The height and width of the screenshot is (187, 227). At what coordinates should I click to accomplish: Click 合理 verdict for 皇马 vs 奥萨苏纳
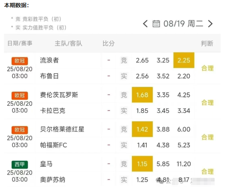207,172
